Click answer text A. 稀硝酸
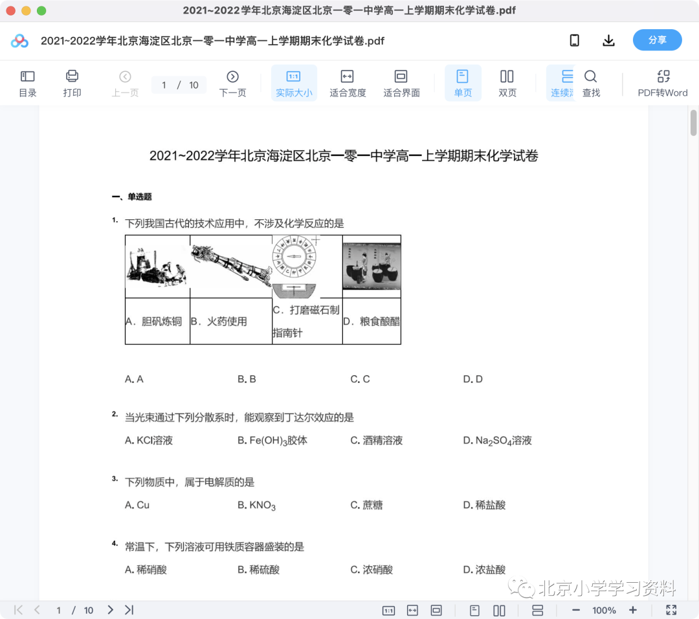Image resolution: width=699 pixels, height=619 pixels. (146, 570)
